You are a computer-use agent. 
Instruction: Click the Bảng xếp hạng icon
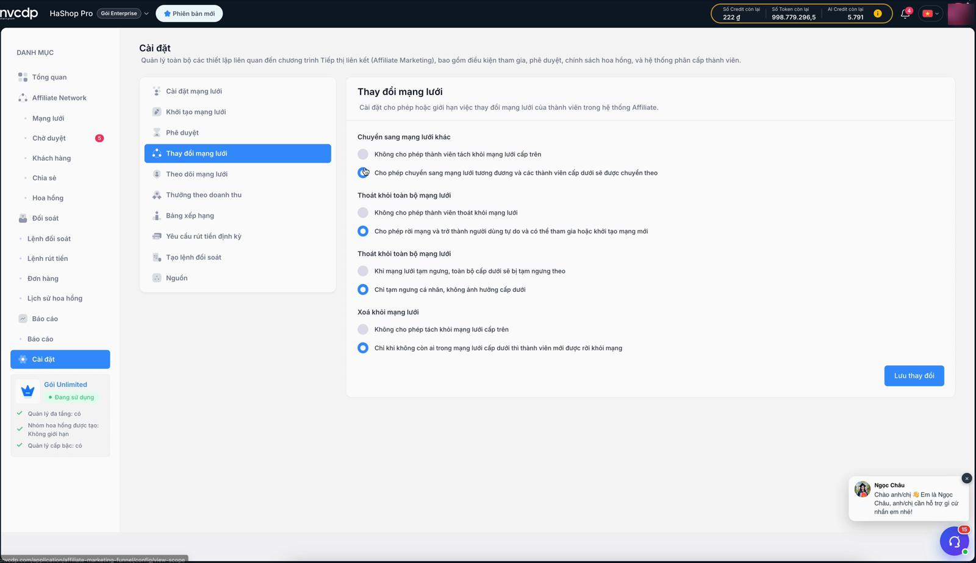click(x=157, y=216)
